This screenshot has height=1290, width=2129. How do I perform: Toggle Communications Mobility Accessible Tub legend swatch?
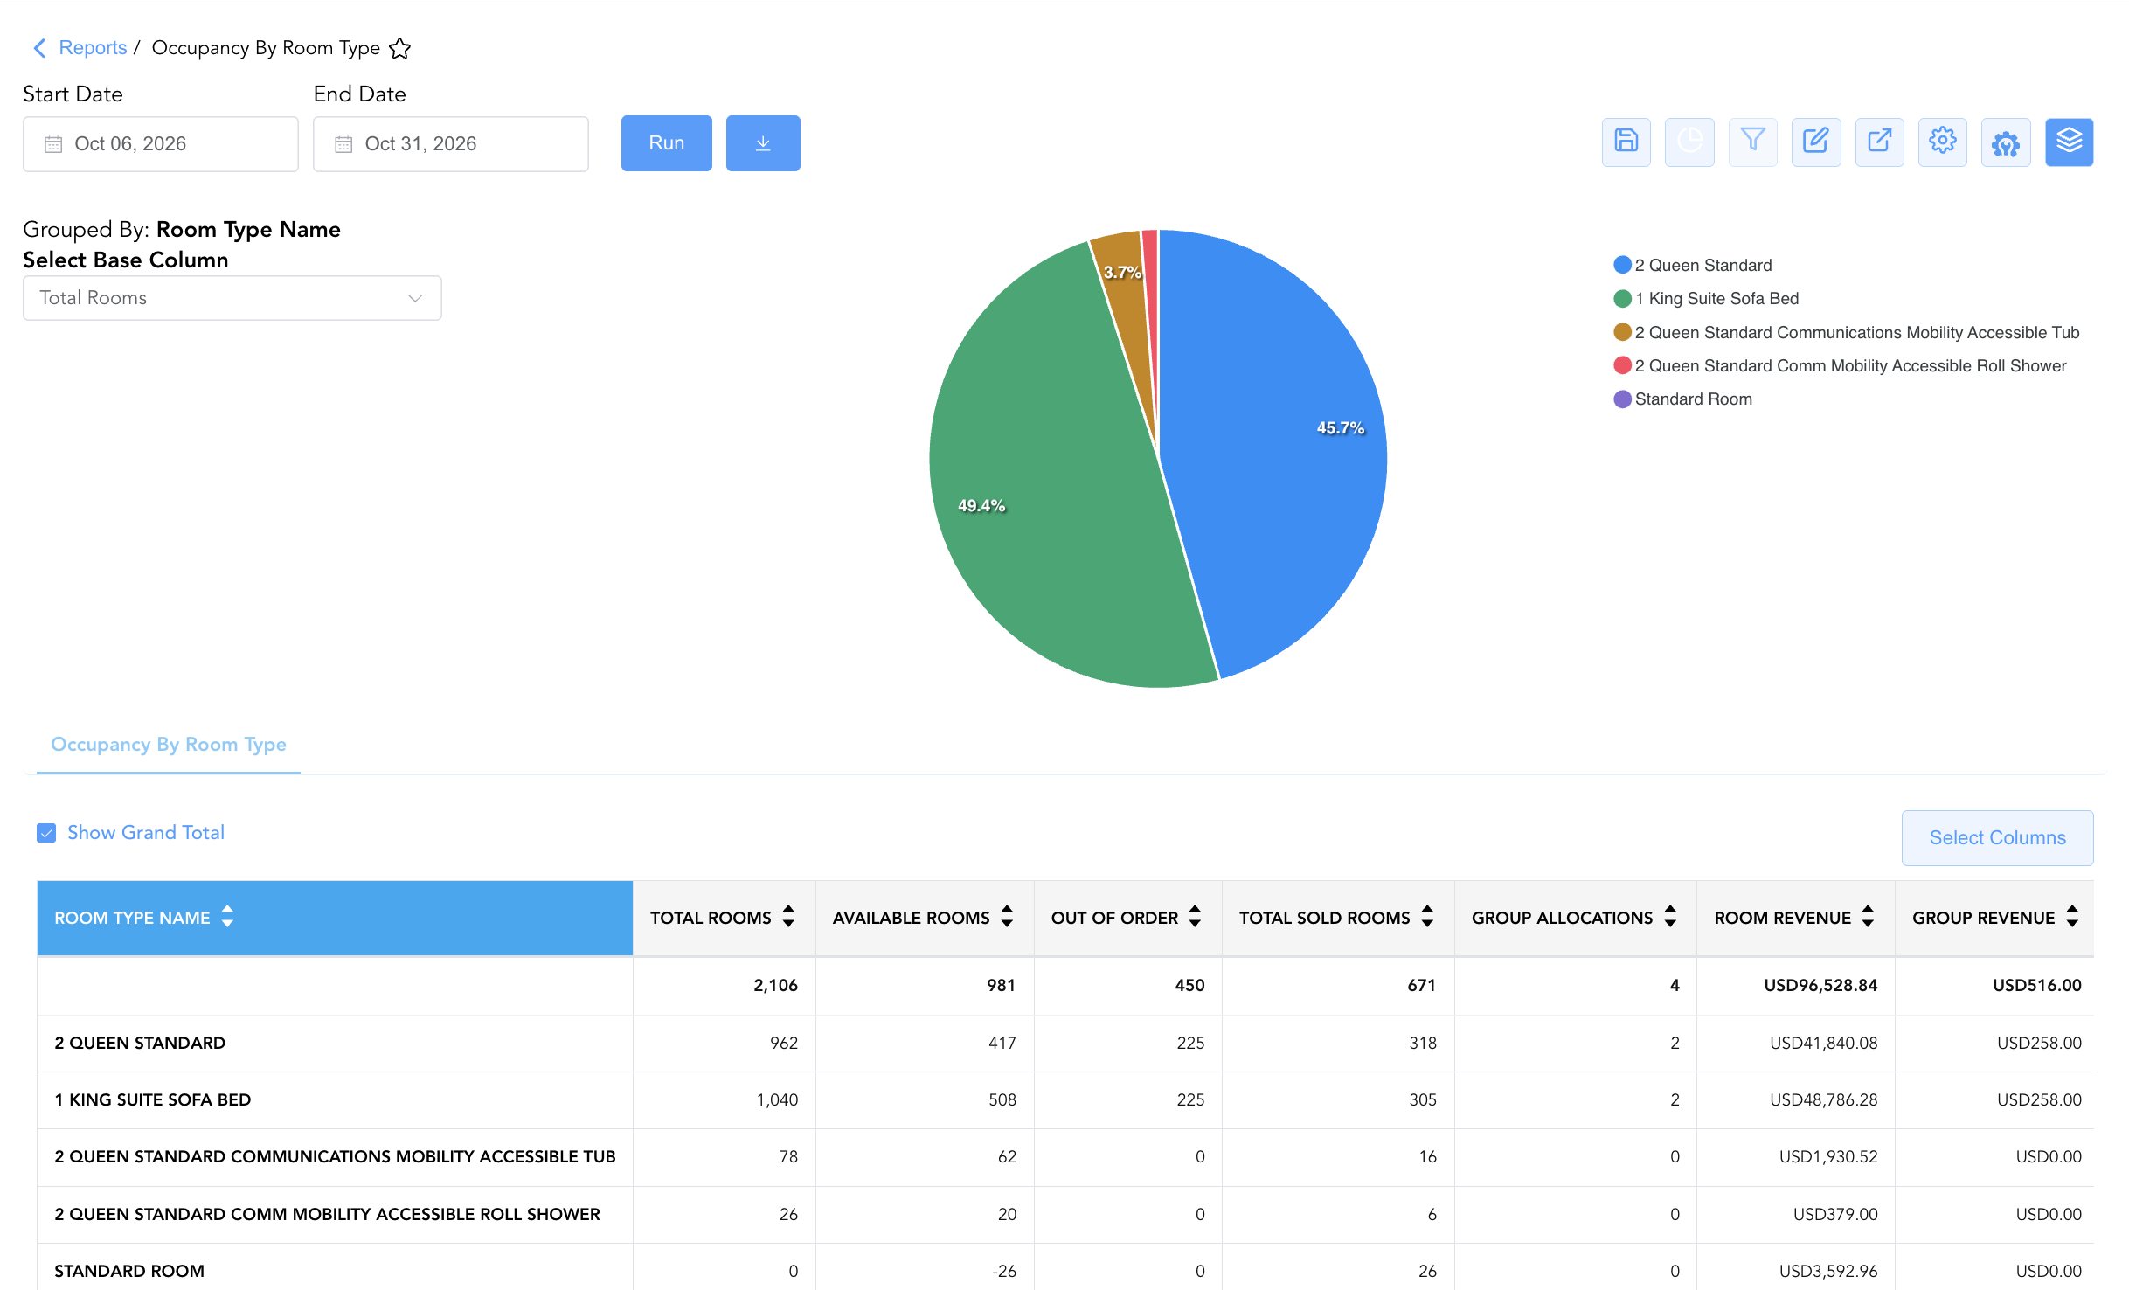tap(1622, 332)
